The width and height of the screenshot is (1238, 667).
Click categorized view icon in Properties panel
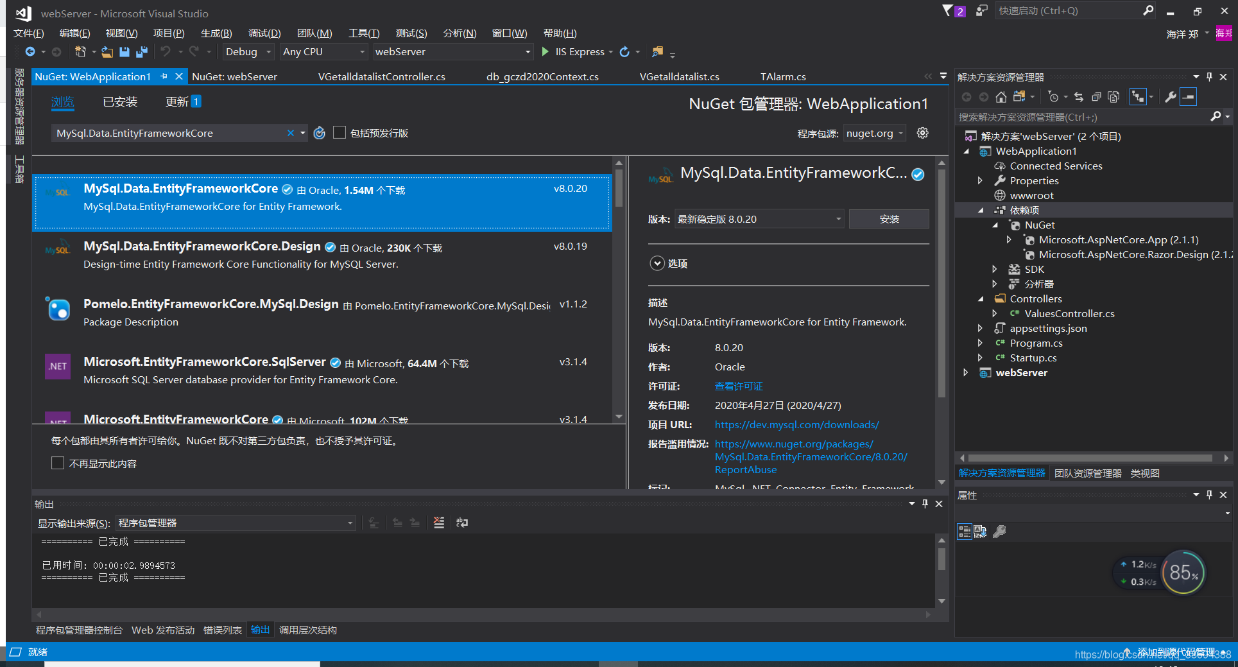[x=964, y=532]
